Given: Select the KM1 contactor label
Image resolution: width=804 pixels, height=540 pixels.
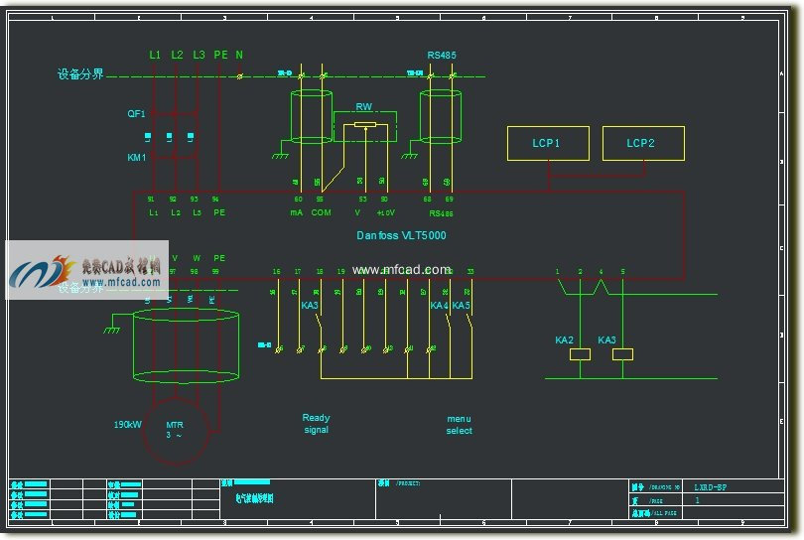Looking at the screenshot, I should 136,157.
